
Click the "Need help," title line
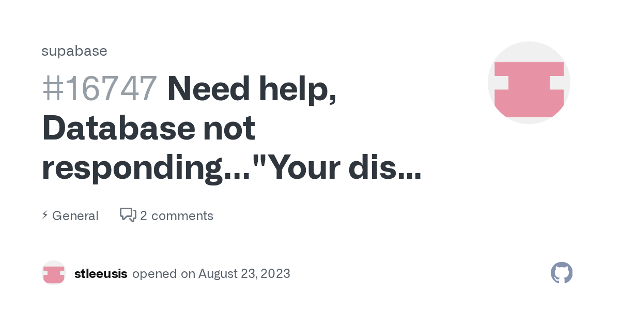click(252, 89)
